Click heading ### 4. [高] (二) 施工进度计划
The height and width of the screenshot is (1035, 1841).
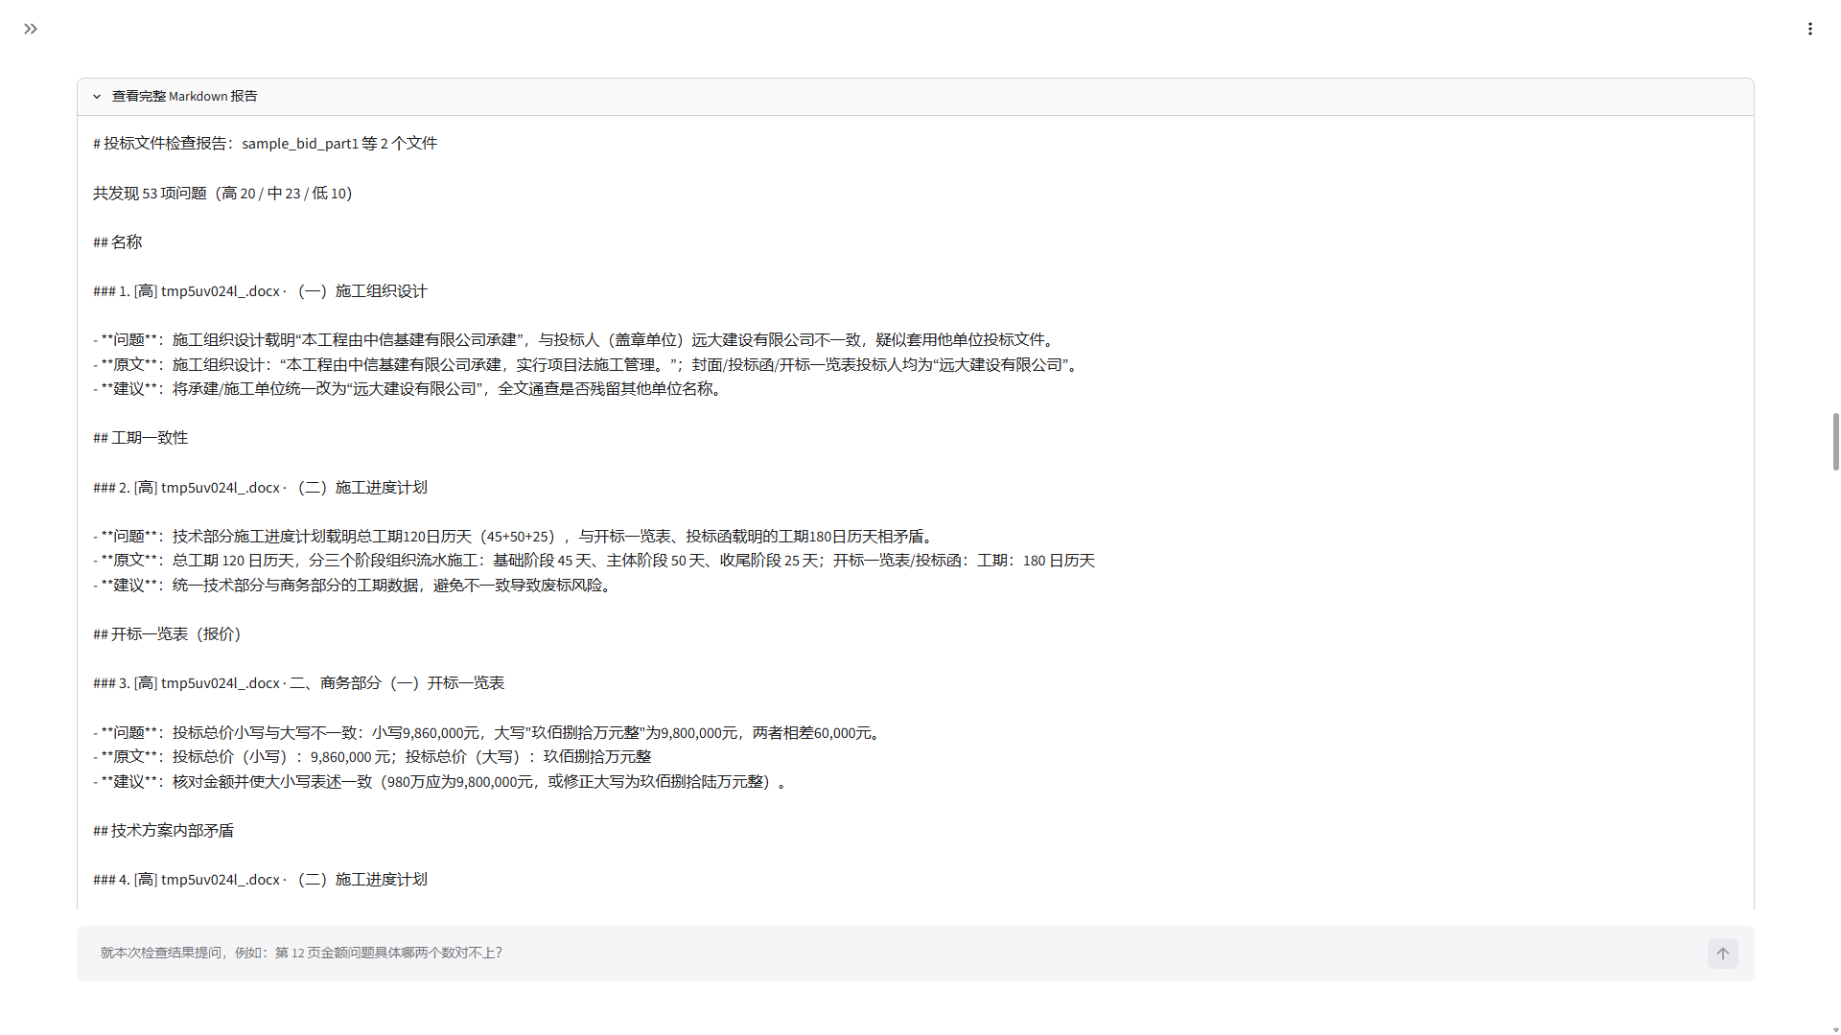(260, 880)
